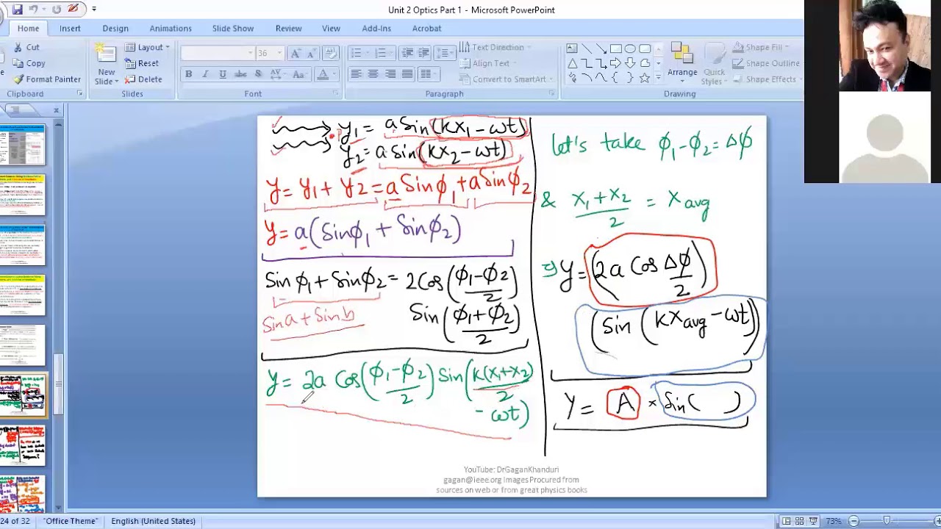This screenshot has width=941, height=529.
Task: Toggle numbered list
Action: [x=380, y=53]
